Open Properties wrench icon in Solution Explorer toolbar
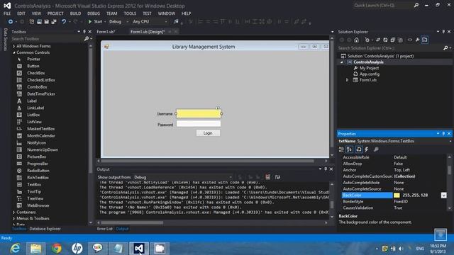Screen dimensions: 454x255 click(417, 40)
